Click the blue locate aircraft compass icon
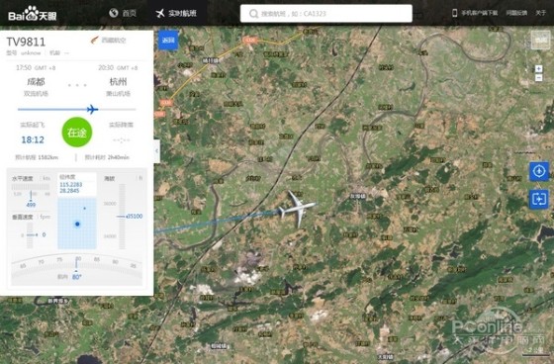The width and height of the screenshot is (554, 364). click(x=539, y=171)
